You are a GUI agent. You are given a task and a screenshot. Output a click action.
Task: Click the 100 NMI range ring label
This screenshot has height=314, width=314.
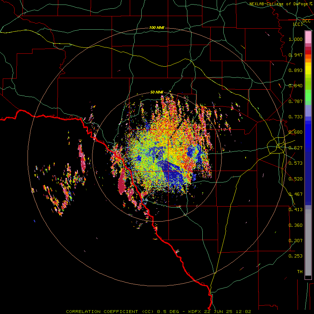[x=157, y=28]
